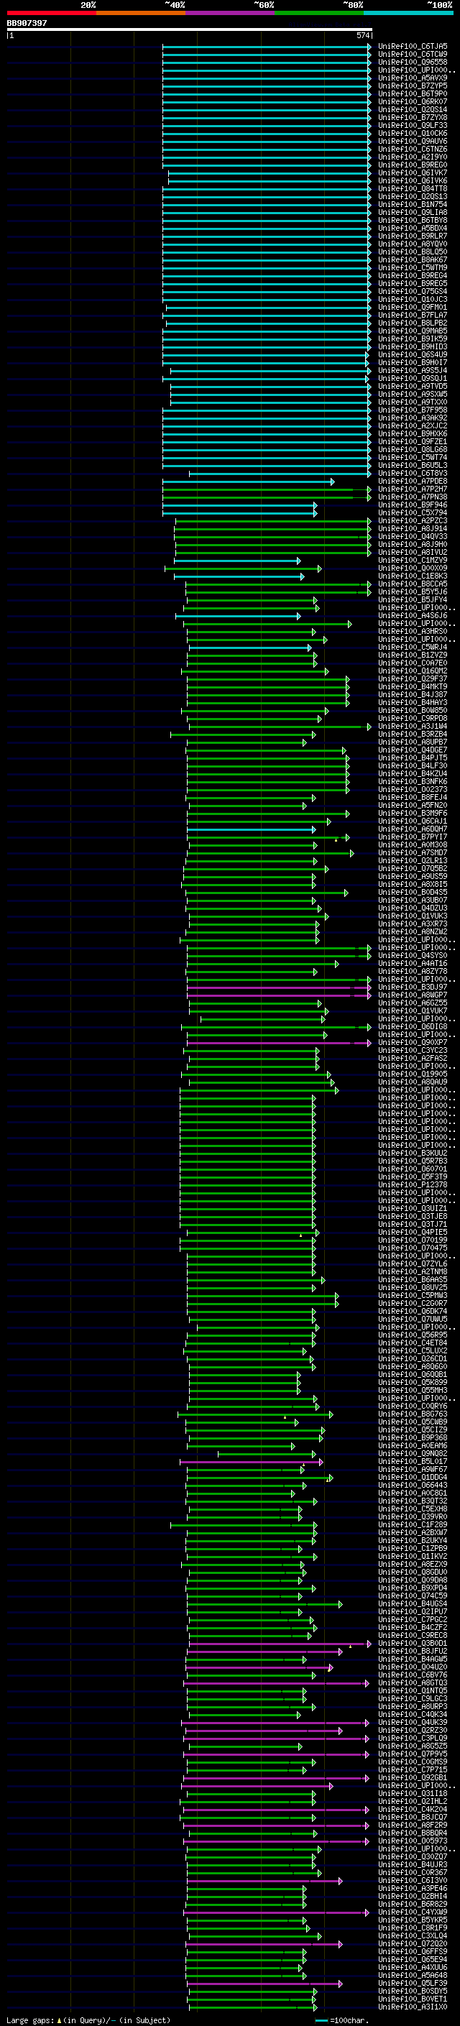Image resolution: width=460 pixels, height=2026 pixels.
Task: Choose the UniRef100_Q9LF33 hit label
Action: click(x=412, y=125)
